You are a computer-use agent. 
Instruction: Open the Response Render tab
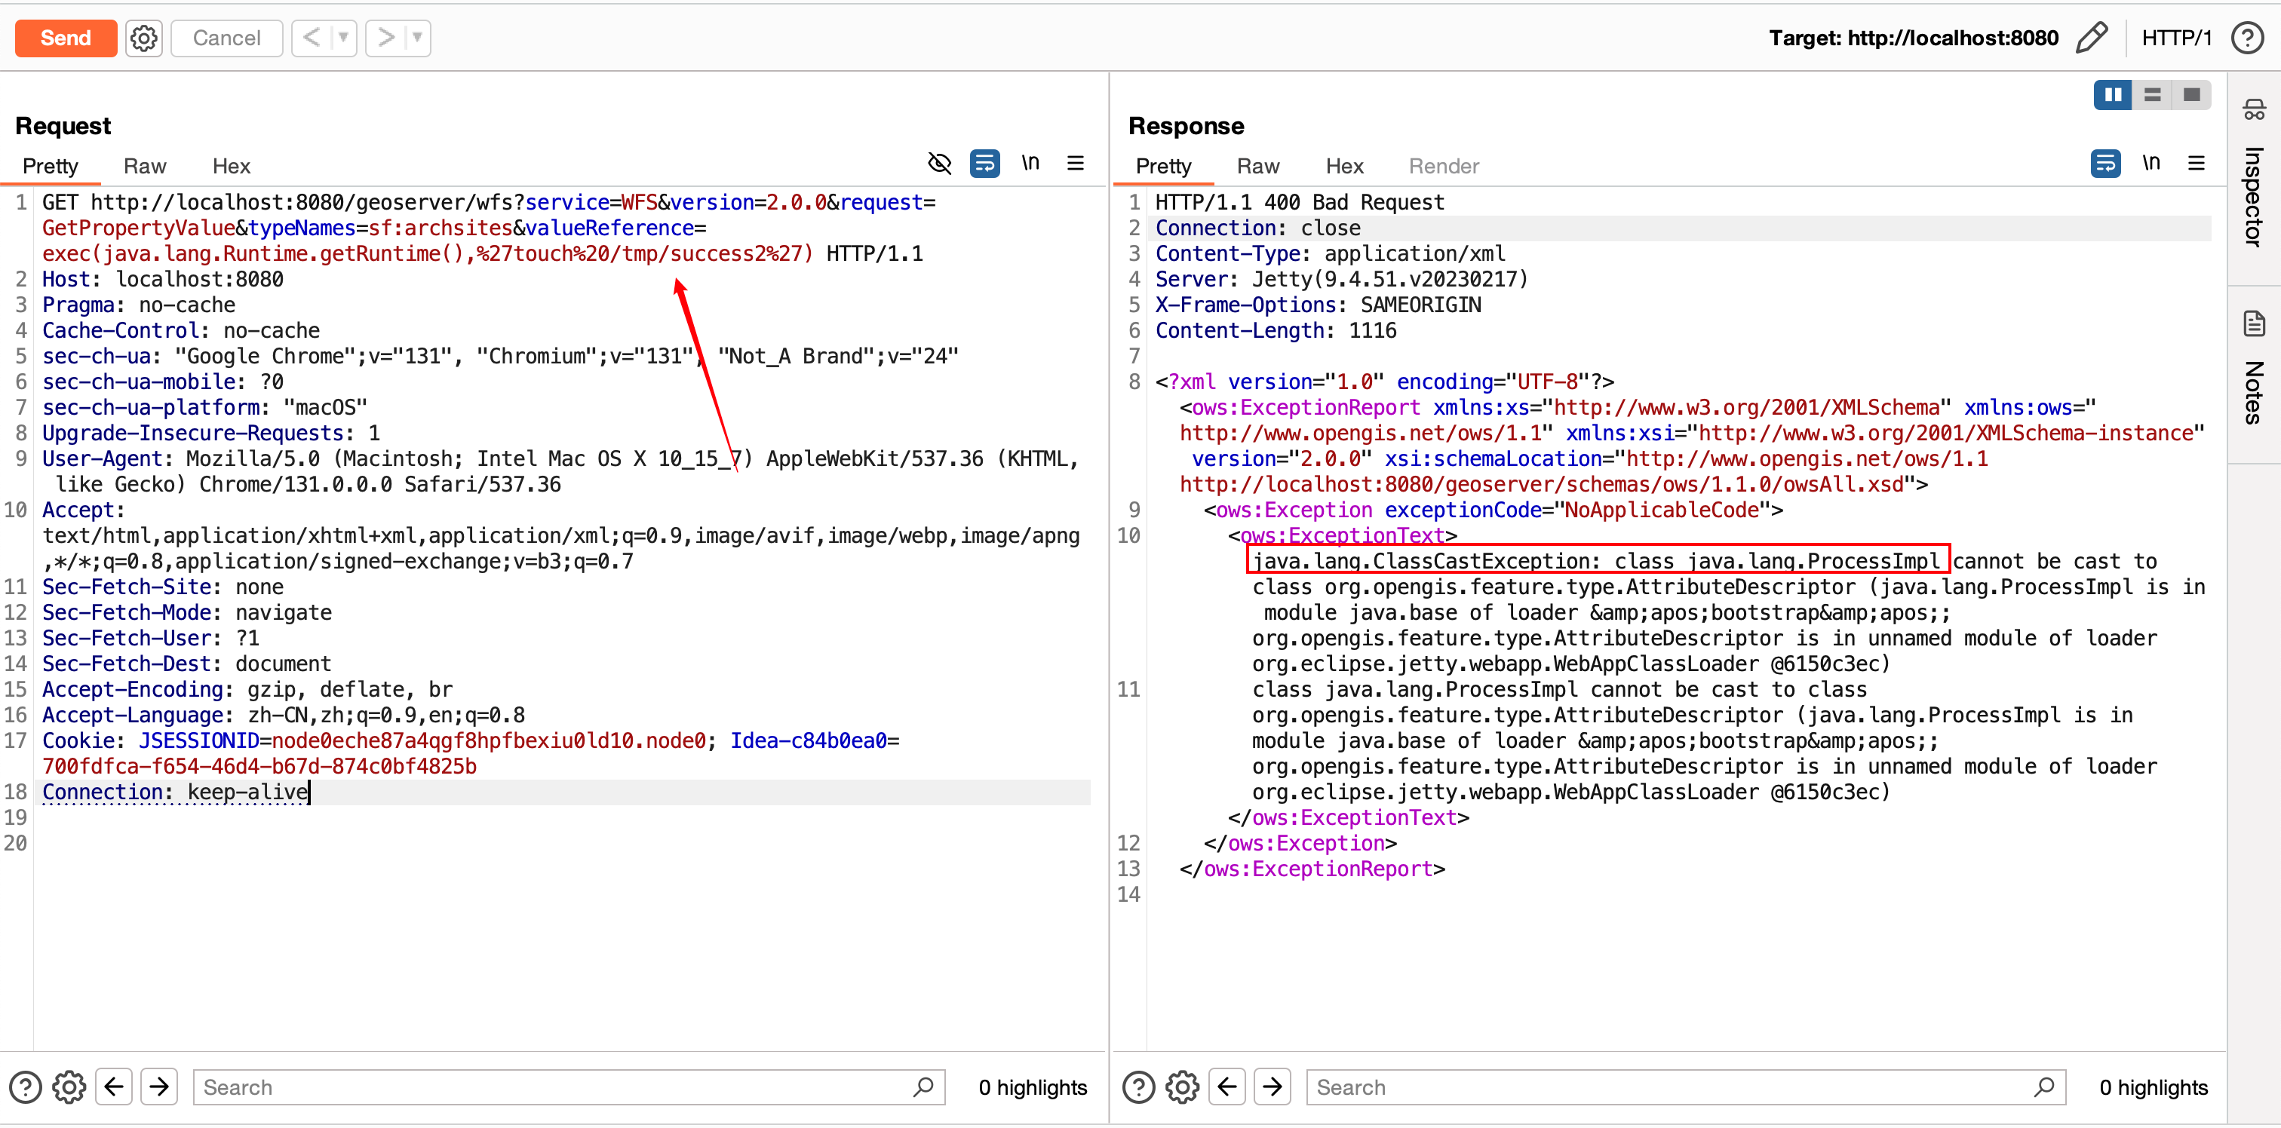[1443, 166]
